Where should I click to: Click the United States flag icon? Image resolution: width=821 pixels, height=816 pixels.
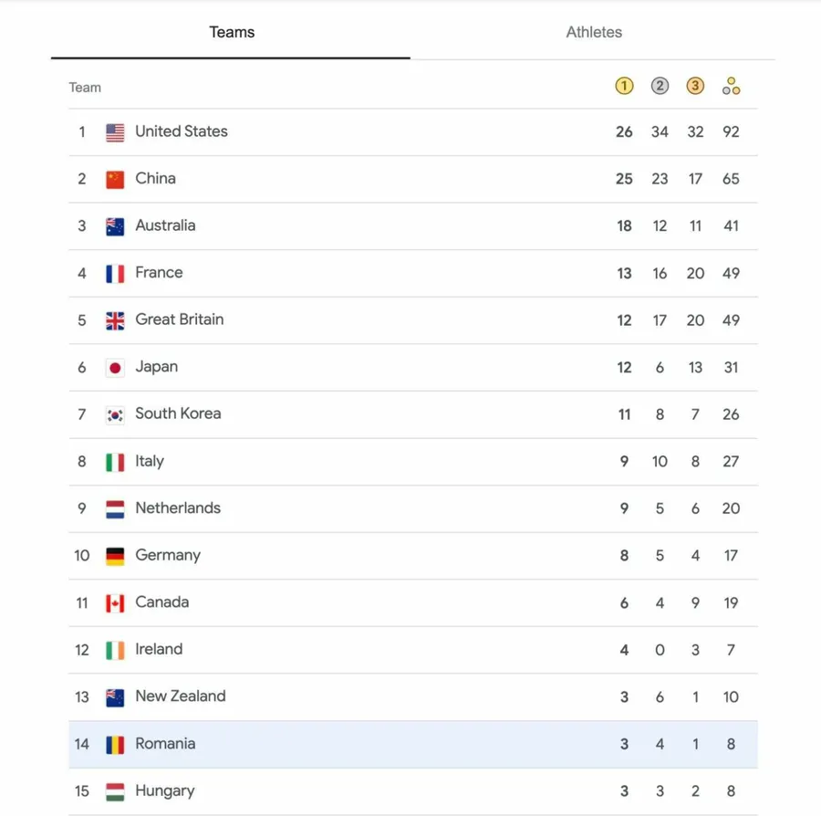pos(115,132)
